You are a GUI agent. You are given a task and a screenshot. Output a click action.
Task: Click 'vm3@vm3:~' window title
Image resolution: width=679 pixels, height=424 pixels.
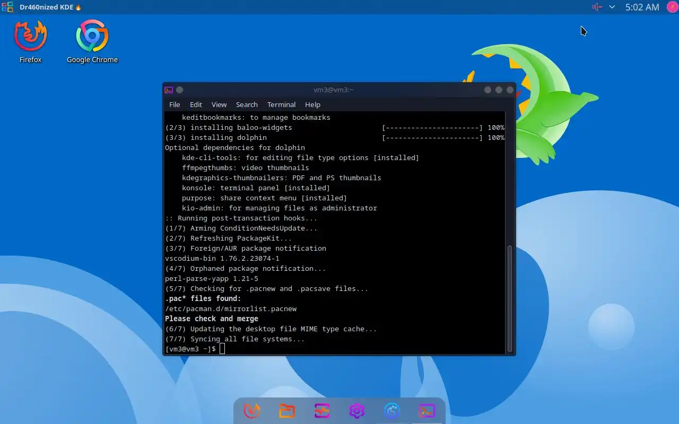coord(334,90)
